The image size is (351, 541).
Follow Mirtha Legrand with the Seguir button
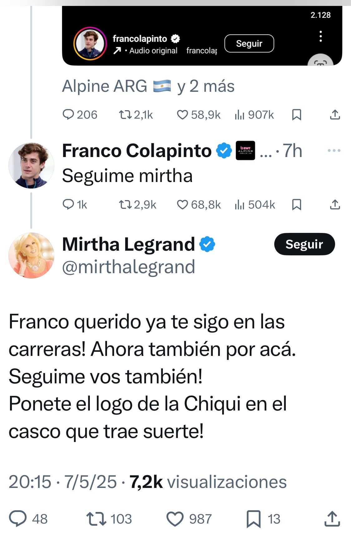tap(305, 244)
